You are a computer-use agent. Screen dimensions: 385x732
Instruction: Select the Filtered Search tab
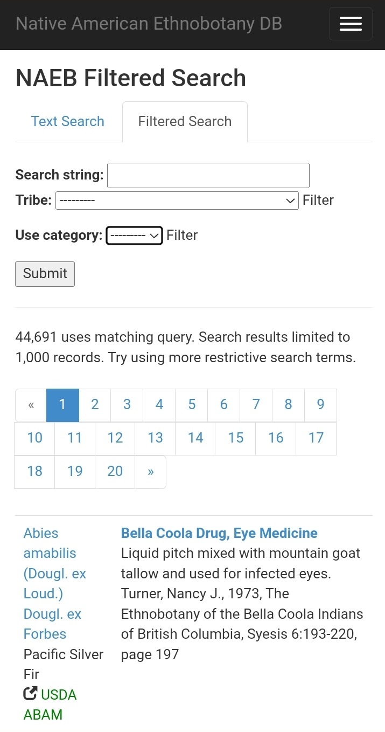tap(185, 121)
